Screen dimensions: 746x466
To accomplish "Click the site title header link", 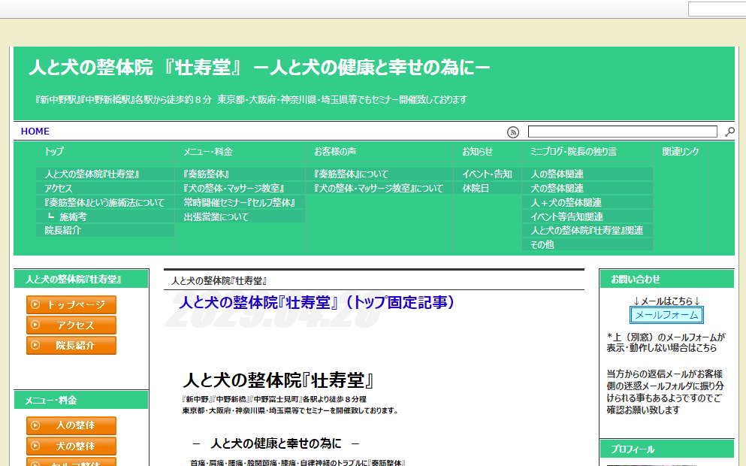I will point(259,68).
